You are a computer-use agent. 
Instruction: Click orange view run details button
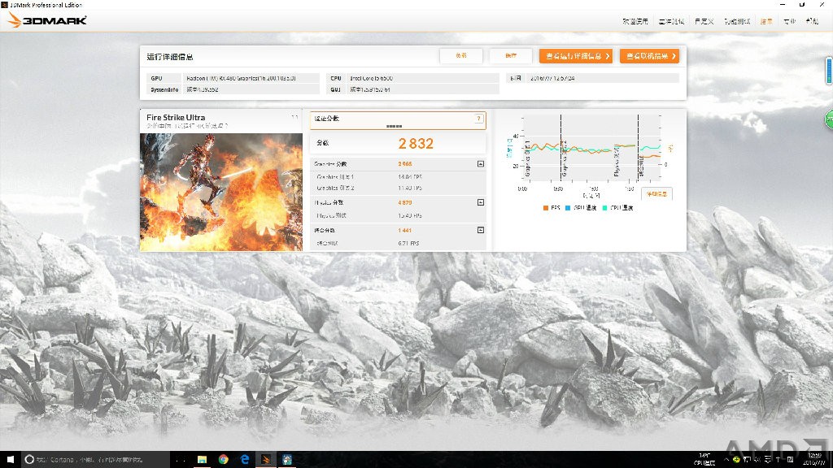[576, 56]
